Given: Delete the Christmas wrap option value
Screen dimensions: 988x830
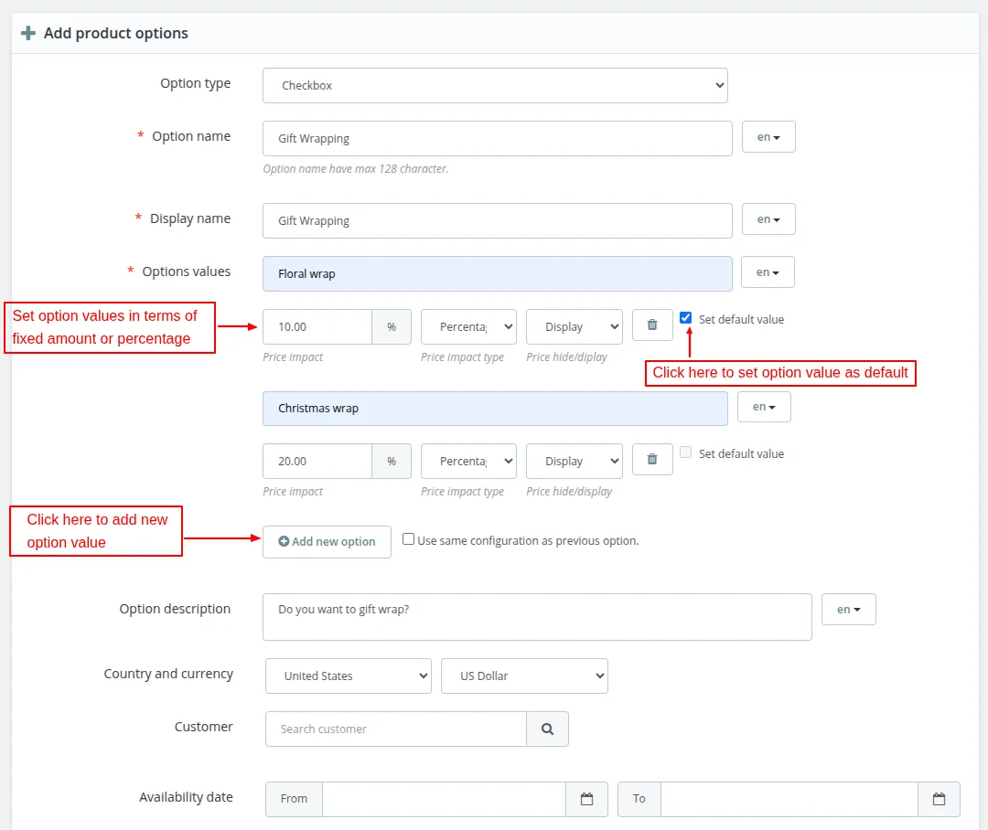Looking at the screenshot, I should pyautogui.click(x=652, y=461).
